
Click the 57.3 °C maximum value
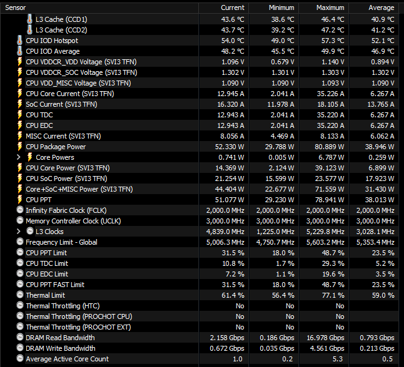coord(333,41)
